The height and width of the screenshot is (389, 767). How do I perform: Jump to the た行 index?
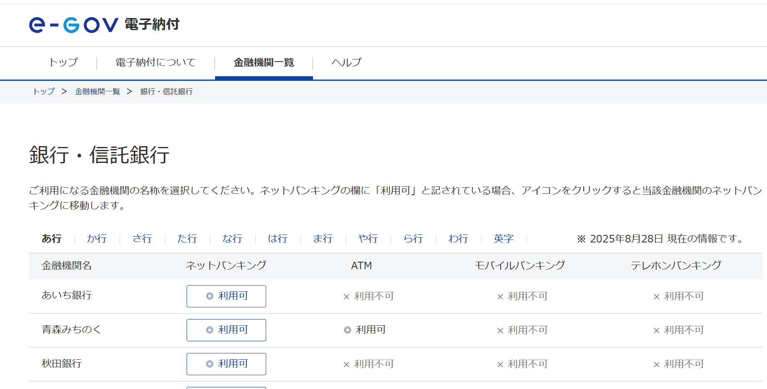point(187,239)
